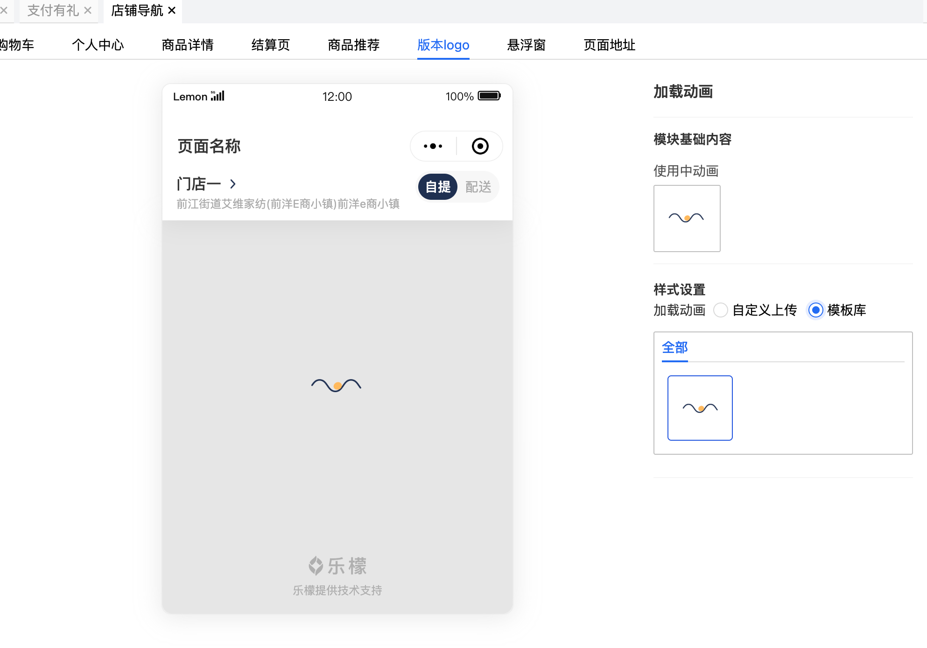Click the battery icon in status bar
The height and width of the screenshot is (648, 927).
(489, 96)
